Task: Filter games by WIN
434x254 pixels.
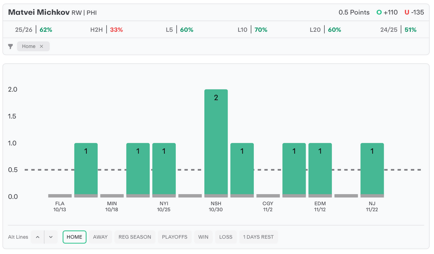Action: [x=203, y=237]
